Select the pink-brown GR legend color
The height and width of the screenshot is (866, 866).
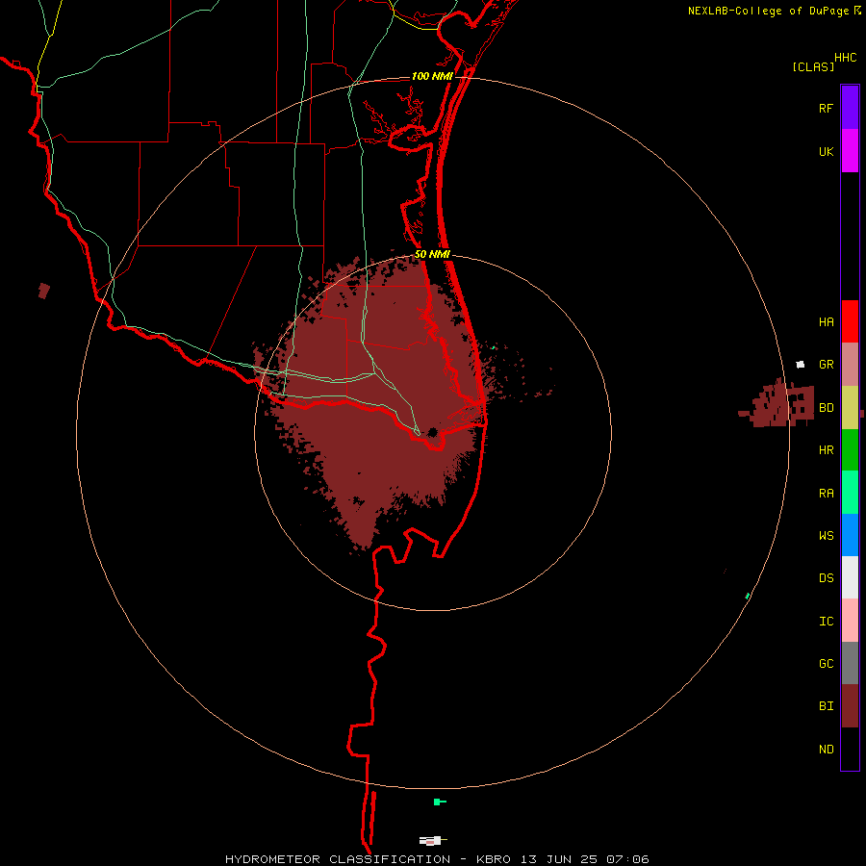pyautogui.click(x=850, y=365)
